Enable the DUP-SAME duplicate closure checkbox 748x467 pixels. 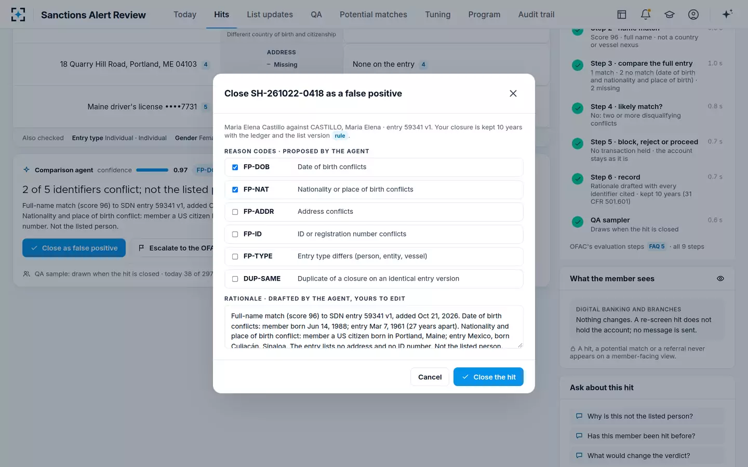point(235,279)
